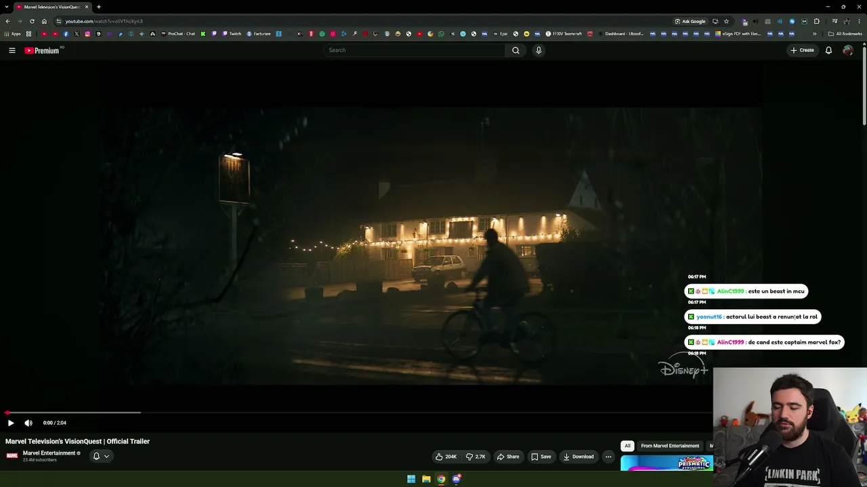The image size is (867, 487).
Task: Open the Facebook bookmark icon
Action: click(x=66, y=34)
